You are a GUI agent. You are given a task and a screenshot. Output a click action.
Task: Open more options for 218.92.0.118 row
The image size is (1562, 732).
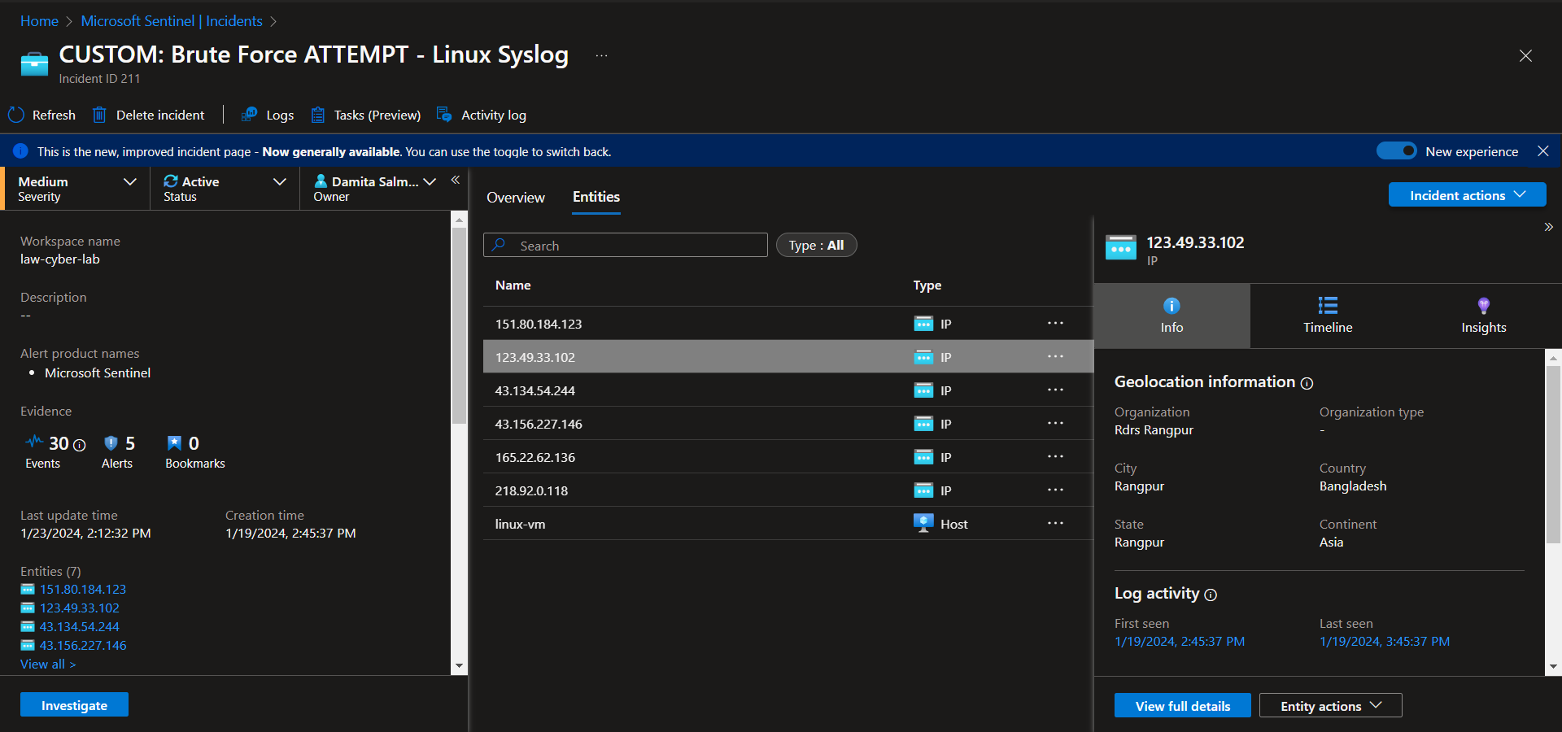coord(1055,490)
